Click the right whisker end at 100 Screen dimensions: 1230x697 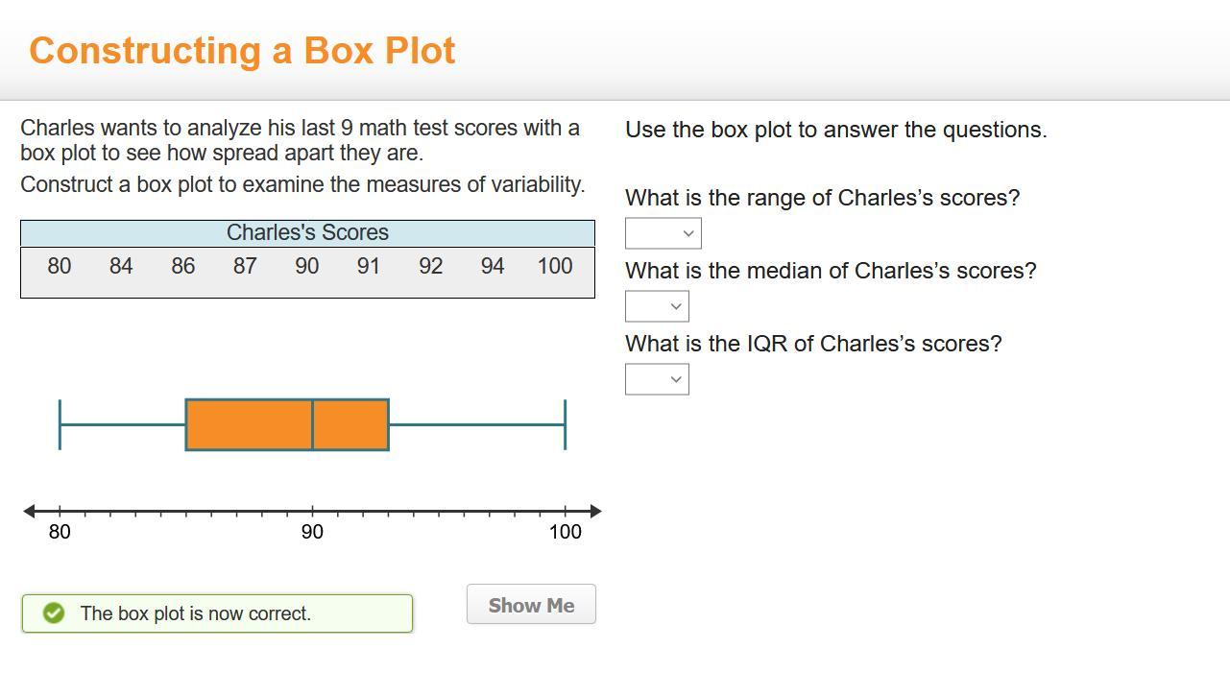pyautogui.click(x=565, y=424)
